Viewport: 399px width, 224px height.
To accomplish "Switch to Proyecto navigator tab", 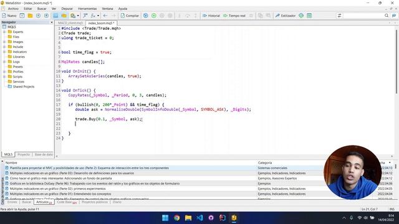I will [x=24, y=154].
